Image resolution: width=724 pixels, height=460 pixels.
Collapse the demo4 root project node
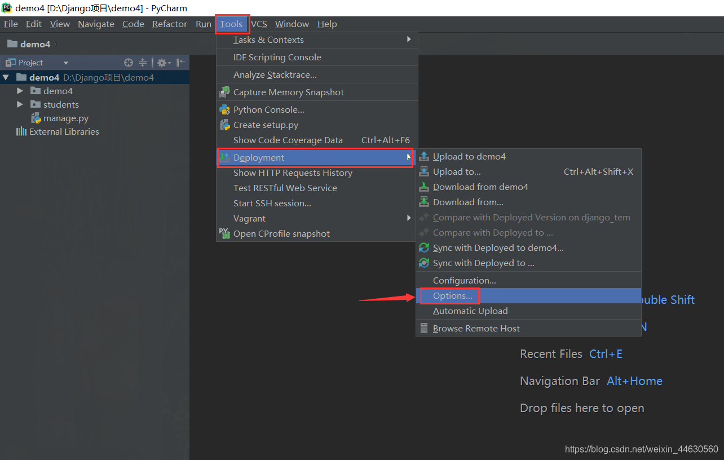pos(6,77)
